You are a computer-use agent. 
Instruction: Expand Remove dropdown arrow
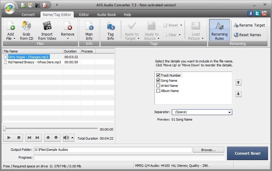click(x=68, y=39)
